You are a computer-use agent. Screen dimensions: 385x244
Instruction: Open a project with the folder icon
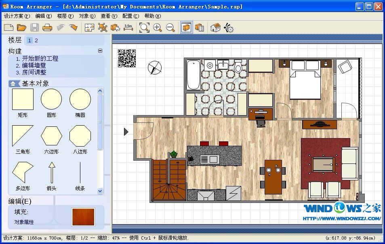pos(21,27)
